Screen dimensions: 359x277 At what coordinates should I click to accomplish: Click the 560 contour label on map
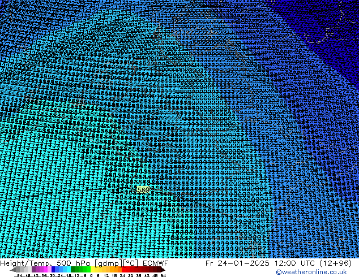pyautogui.click(x=143, y=189)
